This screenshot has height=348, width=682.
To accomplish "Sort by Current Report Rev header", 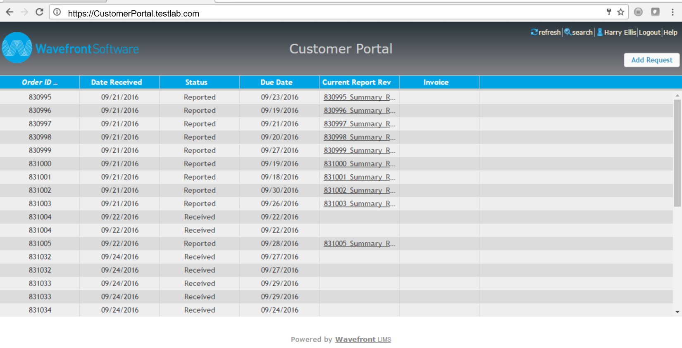I will (x=359, y=82).
